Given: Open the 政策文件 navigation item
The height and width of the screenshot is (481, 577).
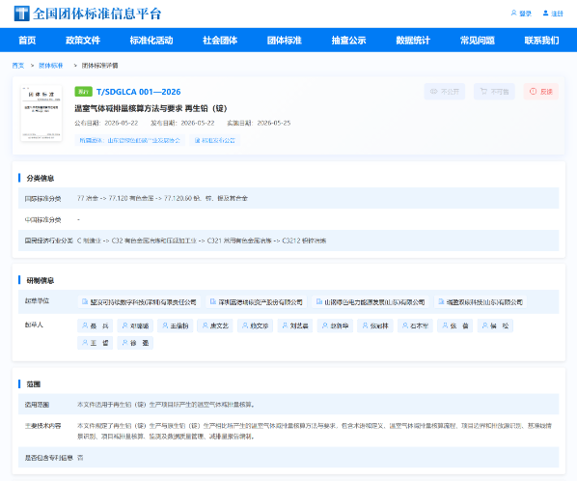Looking at the screenshot, I should point(83,41).
